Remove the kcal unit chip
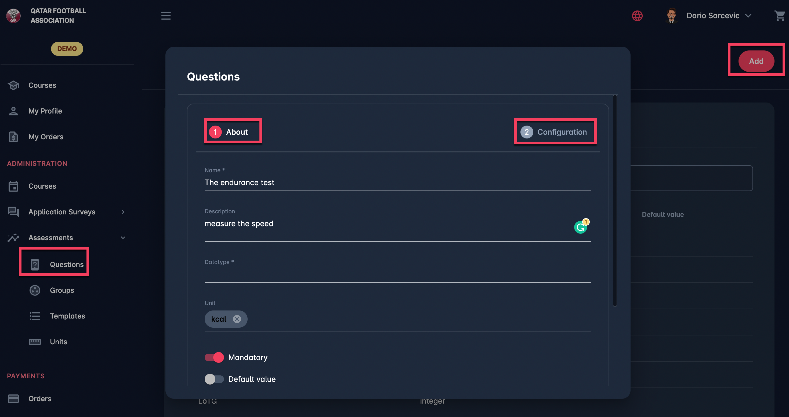 237,319
